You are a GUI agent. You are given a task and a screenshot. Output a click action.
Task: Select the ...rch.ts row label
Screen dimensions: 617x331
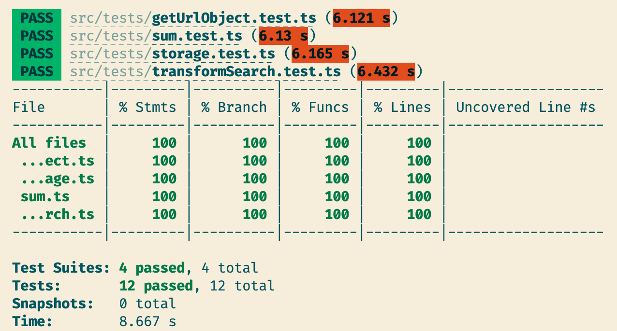click(58, 214)
